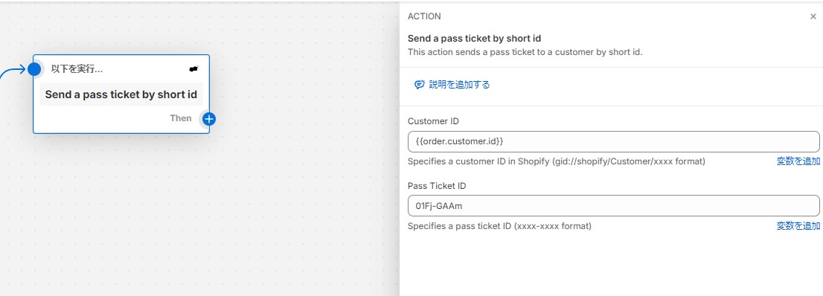Focus the Customer ID input field
This screenshot has height=296, width=823.
click(614, 141)
